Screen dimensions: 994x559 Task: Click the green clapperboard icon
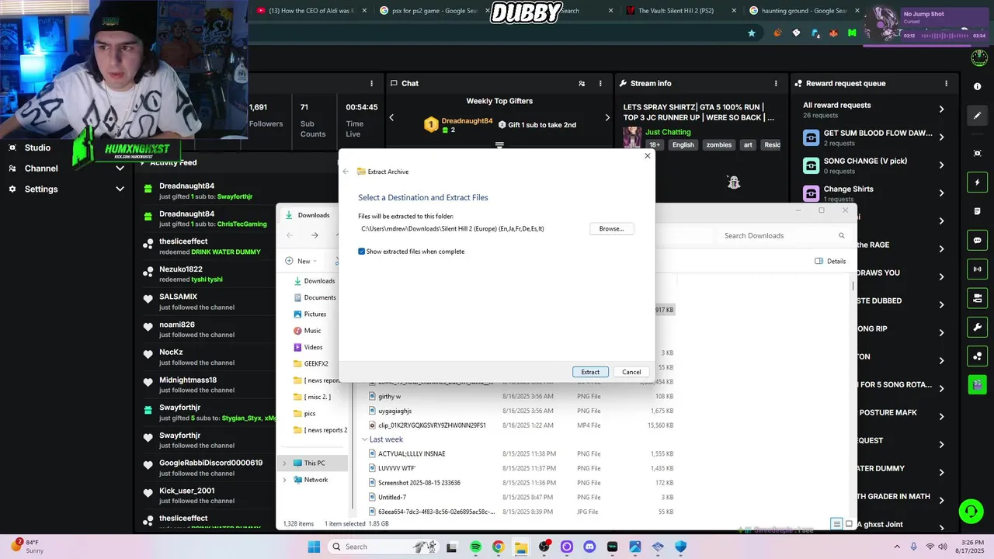click(977, 384)
